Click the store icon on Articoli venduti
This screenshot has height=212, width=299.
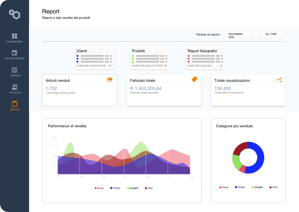coord(110,80)
